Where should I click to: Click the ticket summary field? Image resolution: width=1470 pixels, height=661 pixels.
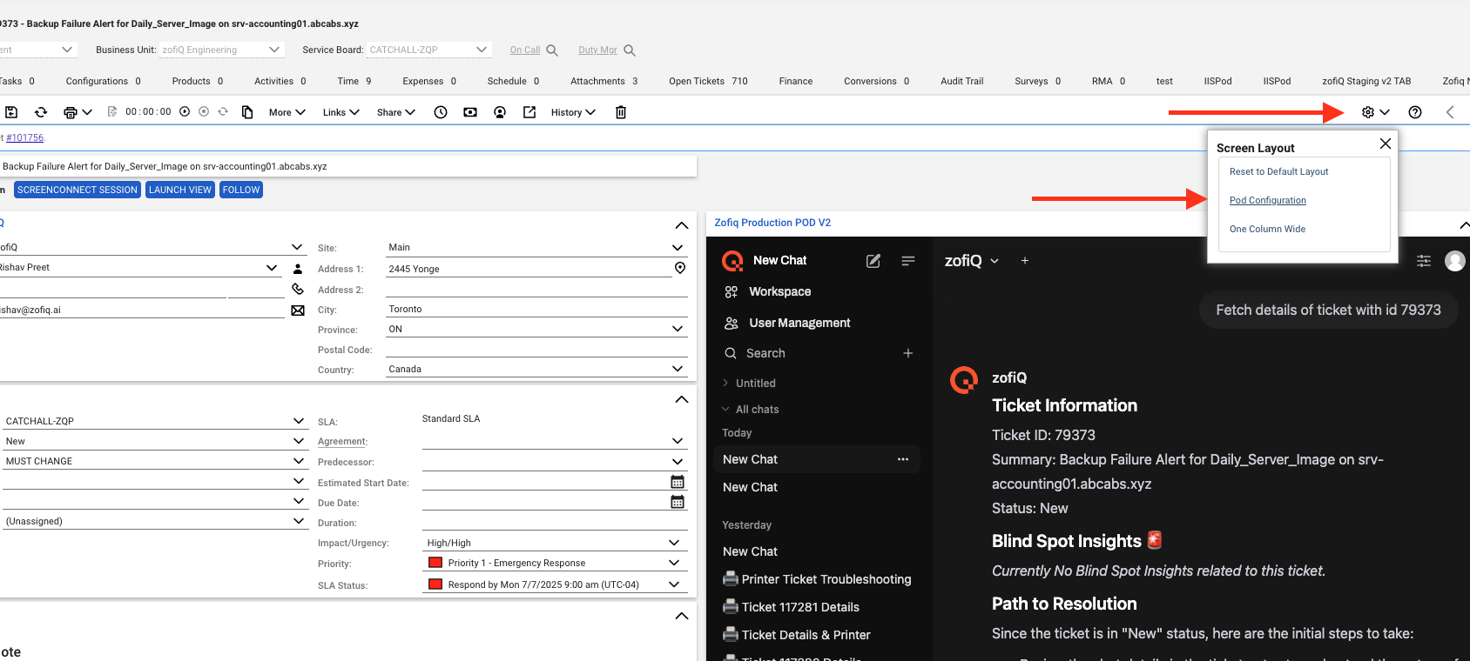coord(347,166)
